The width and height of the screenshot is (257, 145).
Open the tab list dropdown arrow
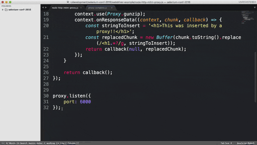pyautogui.click(x=255, y=8)
